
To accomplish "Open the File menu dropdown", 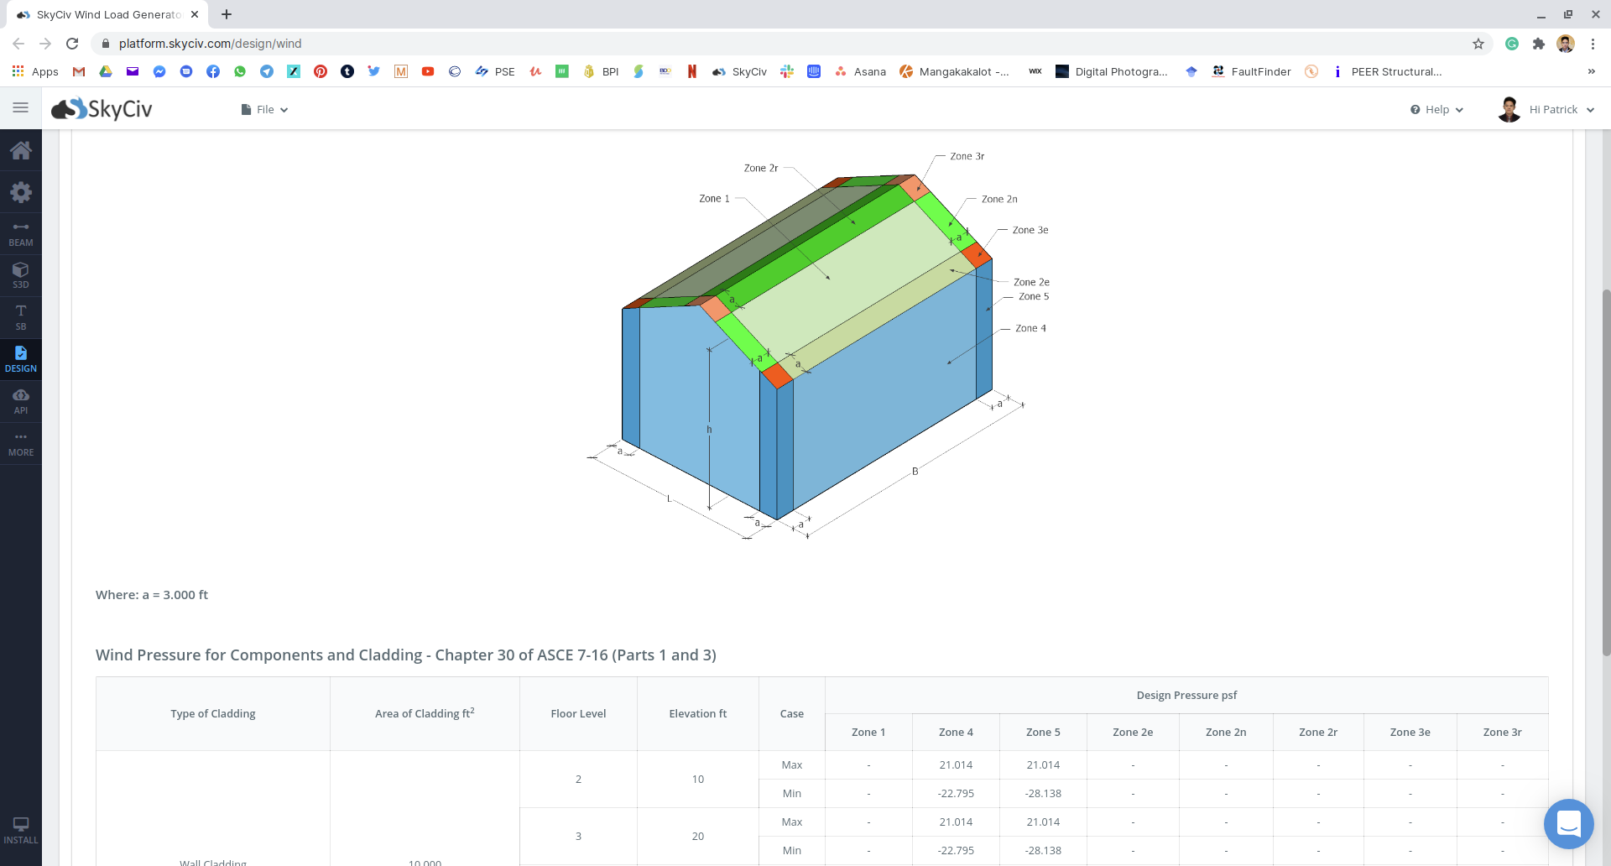I will pos(264,109).
